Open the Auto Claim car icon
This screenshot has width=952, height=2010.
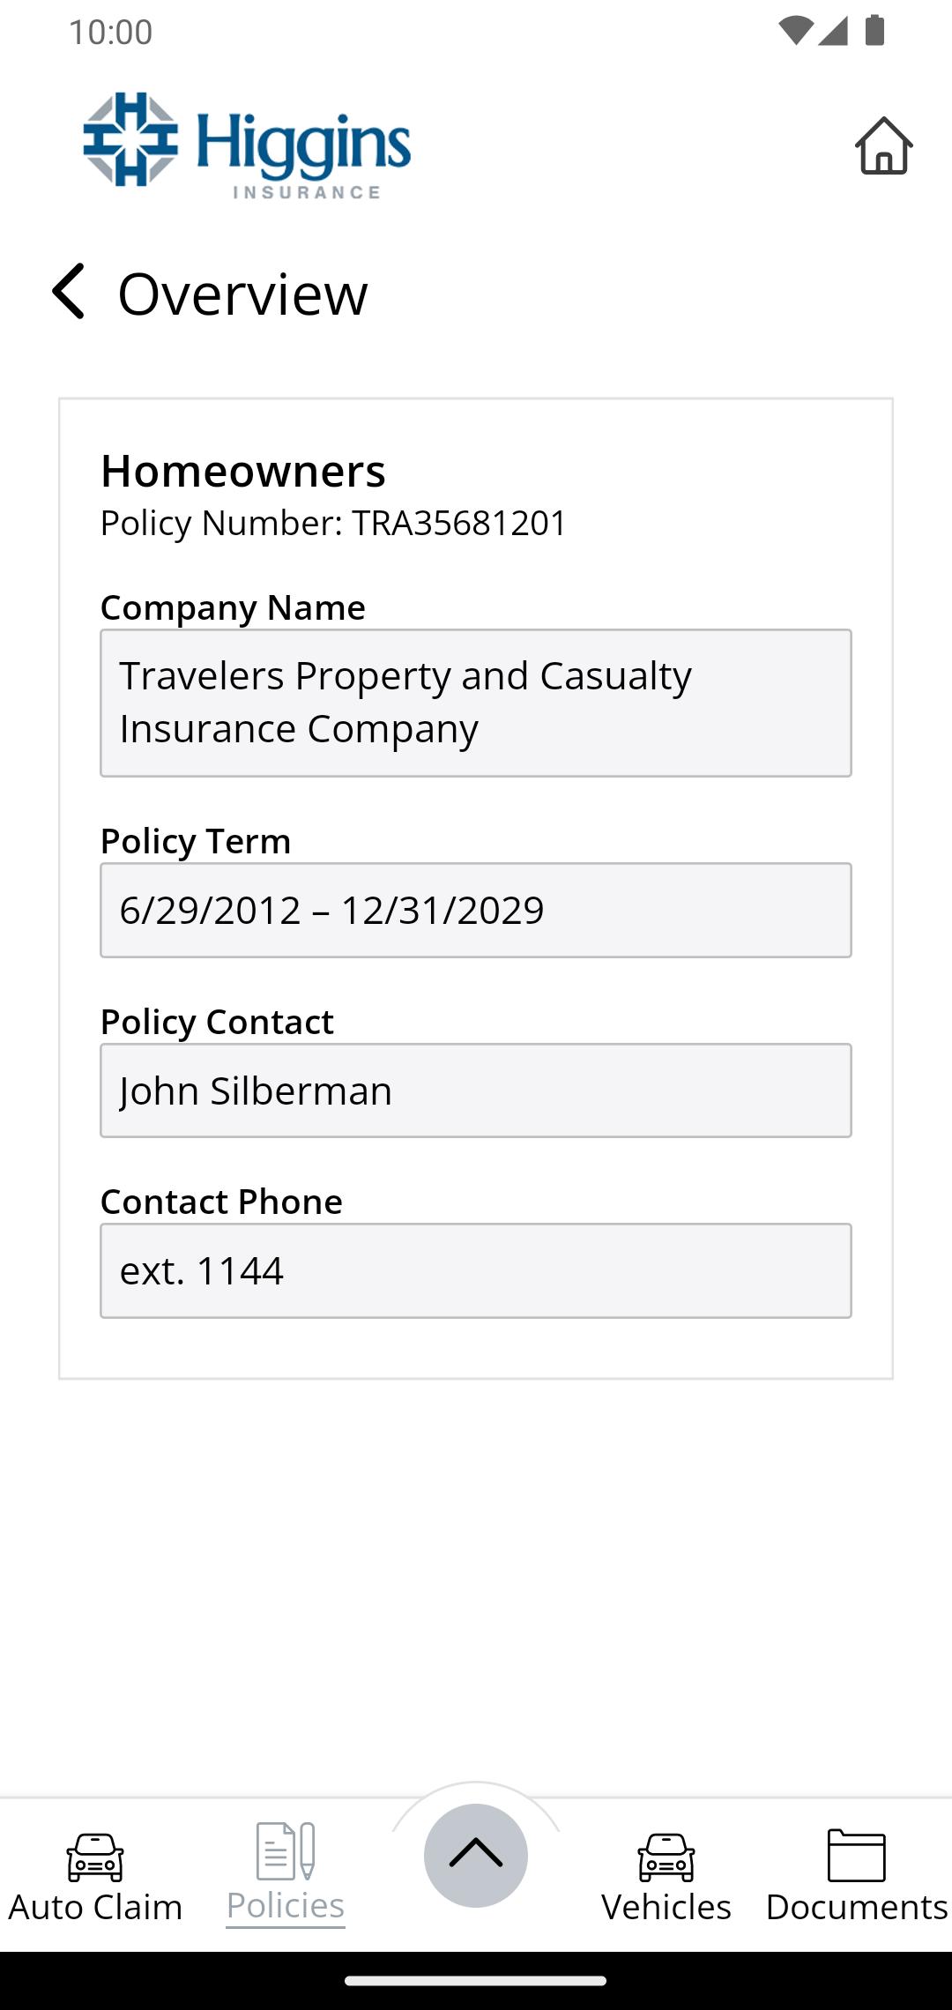click(95, 1856)
